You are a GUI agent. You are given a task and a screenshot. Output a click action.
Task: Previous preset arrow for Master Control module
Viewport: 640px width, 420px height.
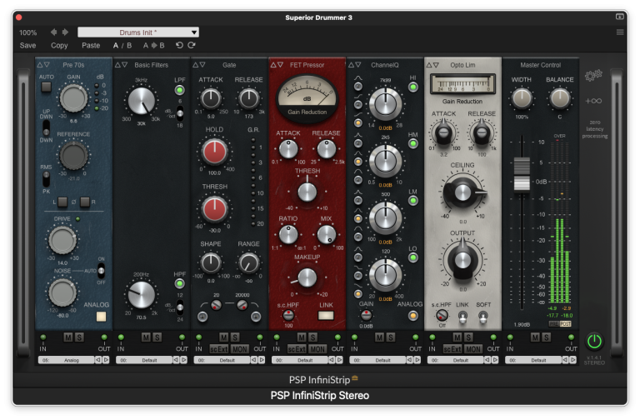point(565,360)
